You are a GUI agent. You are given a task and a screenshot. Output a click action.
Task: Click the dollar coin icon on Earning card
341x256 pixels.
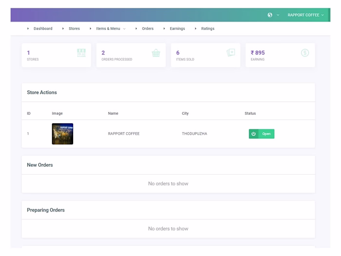(305, 53)
